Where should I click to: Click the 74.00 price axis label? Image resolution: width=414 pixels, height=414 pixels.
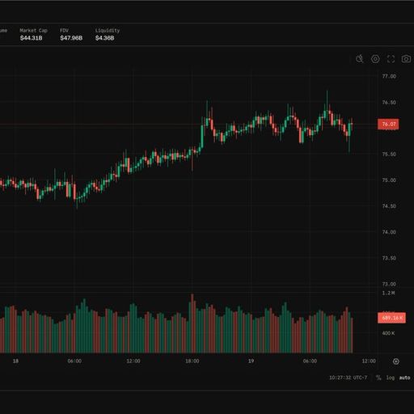coord(389,232)
